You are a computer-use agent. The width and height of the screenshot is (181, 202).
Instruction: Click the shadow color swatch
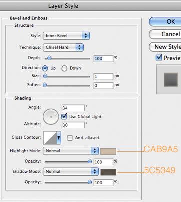pos(108,172)
